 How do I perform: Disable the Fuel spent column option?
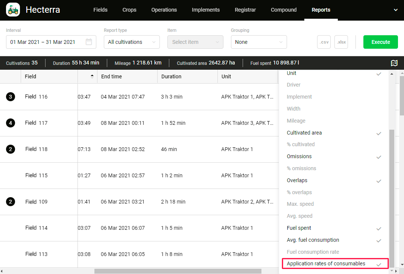click(334, 228)
